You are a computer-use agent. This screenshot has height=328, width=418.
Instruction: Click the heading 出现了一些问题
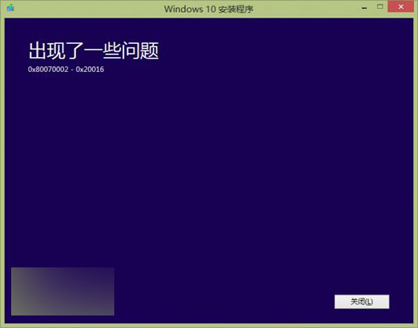point(93,51)
